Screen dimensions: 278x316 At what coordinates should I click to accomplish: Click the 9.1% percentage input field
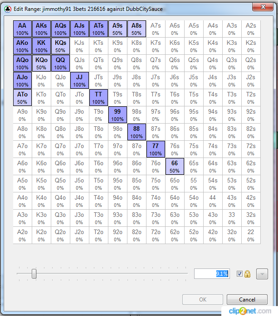tap(212, 274)
